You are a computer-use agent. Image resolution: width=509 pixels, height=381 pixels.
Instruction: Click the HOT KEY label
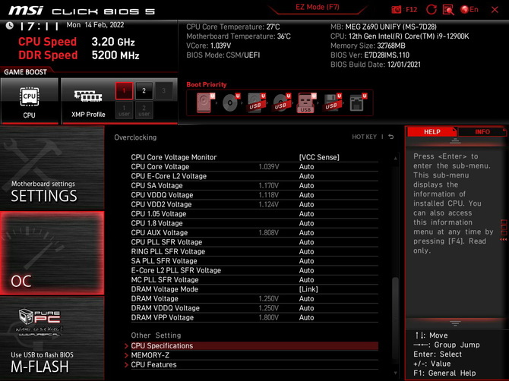tap(364, 137)
